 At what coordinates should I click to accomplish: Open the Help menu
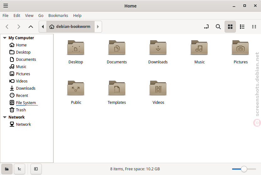coord(77,15)
